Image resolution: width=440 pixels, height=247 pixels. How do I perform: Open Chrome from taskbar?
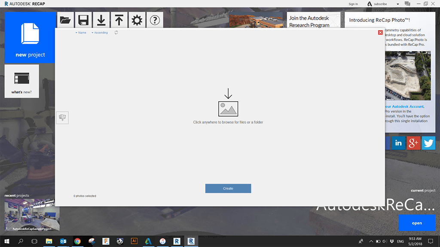tap(77, 241)
